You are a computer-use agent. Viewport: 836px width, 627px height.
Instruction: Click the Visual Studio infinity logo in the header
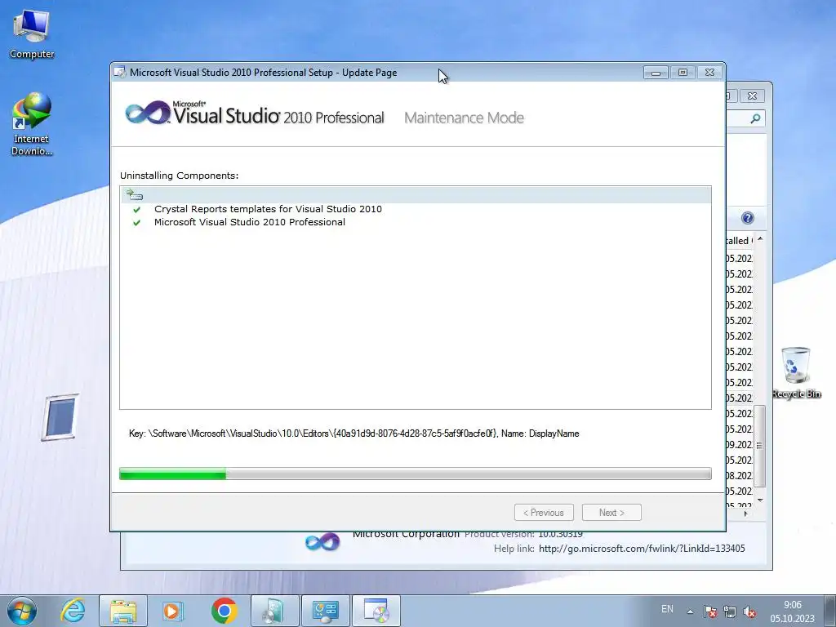(148, 113)
